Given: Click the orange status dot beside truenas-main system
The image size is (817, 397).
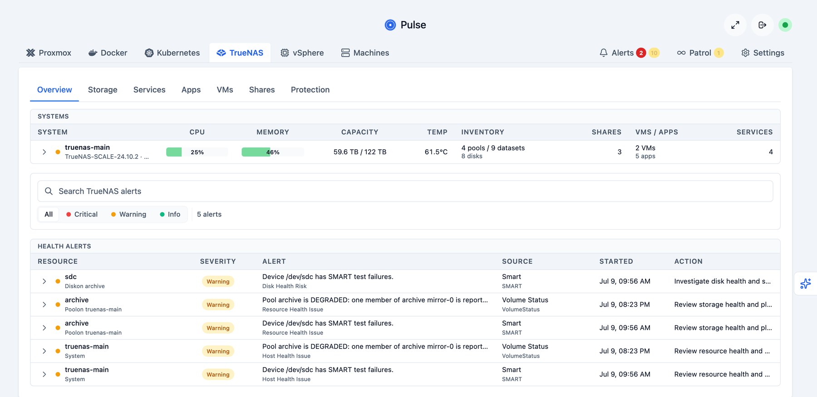Looking at the screenshot, I should coord(58,152).
